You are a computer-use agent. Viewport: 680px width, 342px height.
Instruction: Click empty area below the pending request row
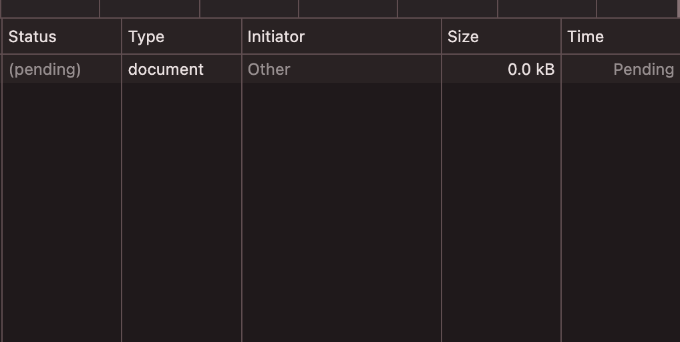tap(340, 212)
